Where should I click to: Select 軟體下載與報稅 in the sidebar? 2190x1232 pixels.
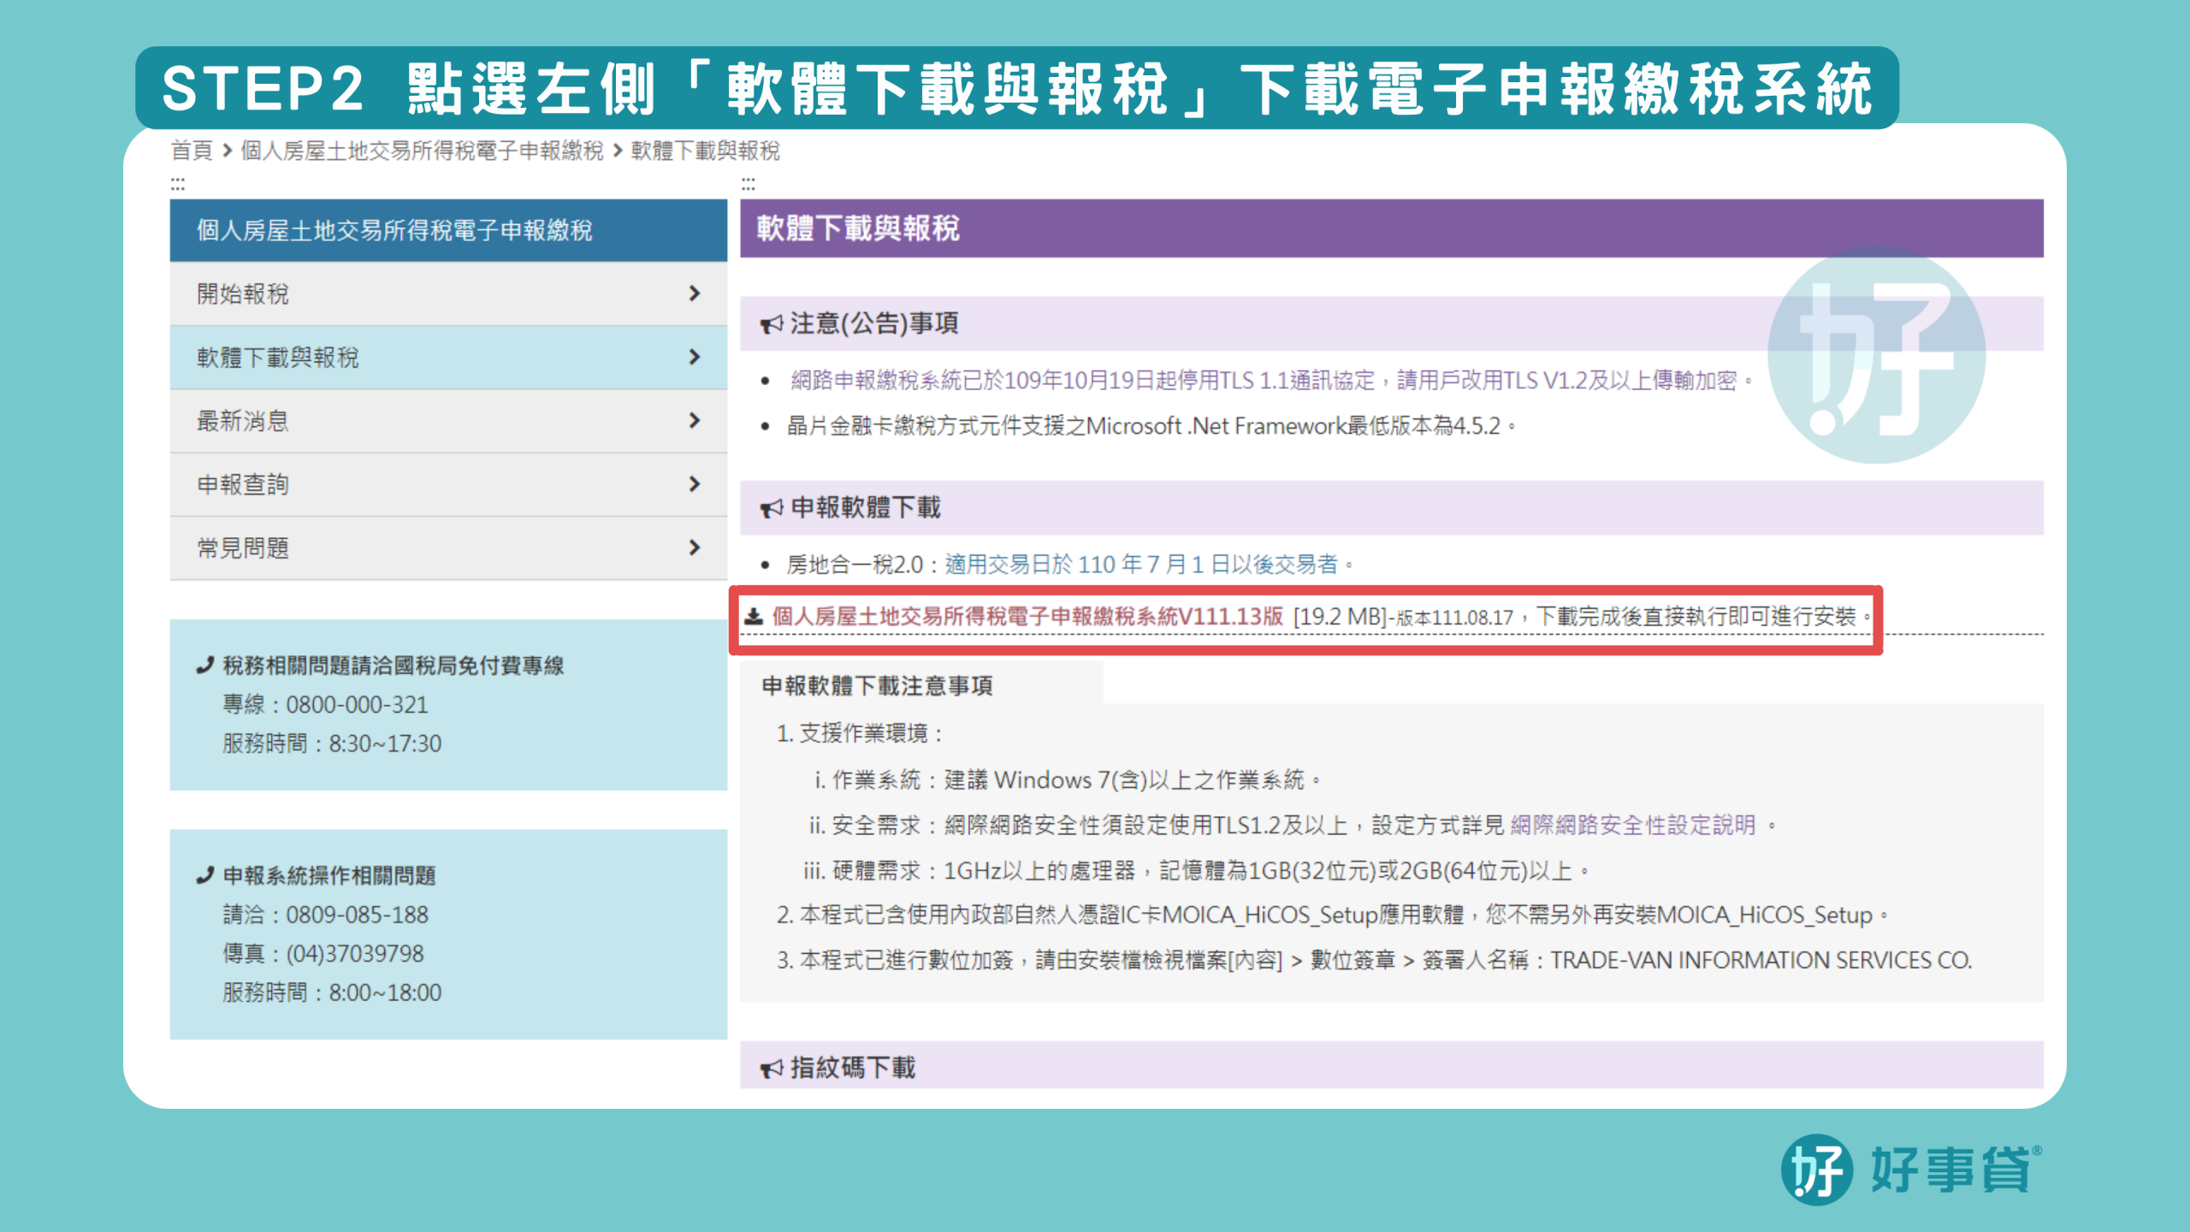coord(448,357)
